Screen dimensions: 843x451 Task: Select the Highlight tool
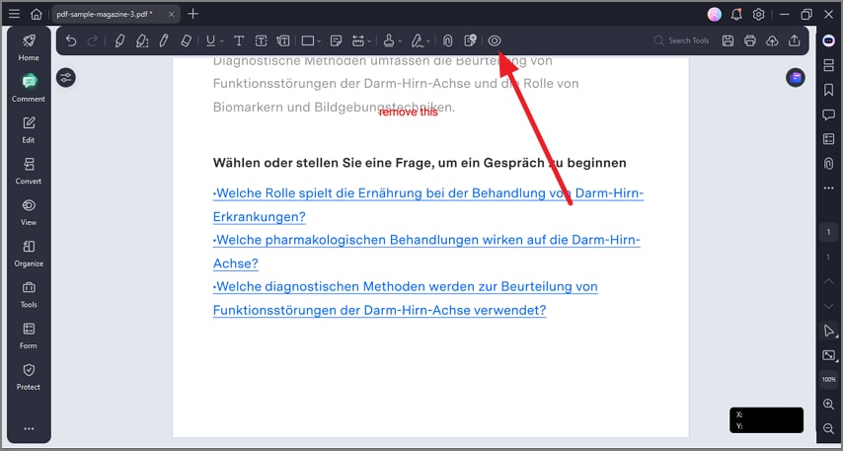[x=119, y=40]
